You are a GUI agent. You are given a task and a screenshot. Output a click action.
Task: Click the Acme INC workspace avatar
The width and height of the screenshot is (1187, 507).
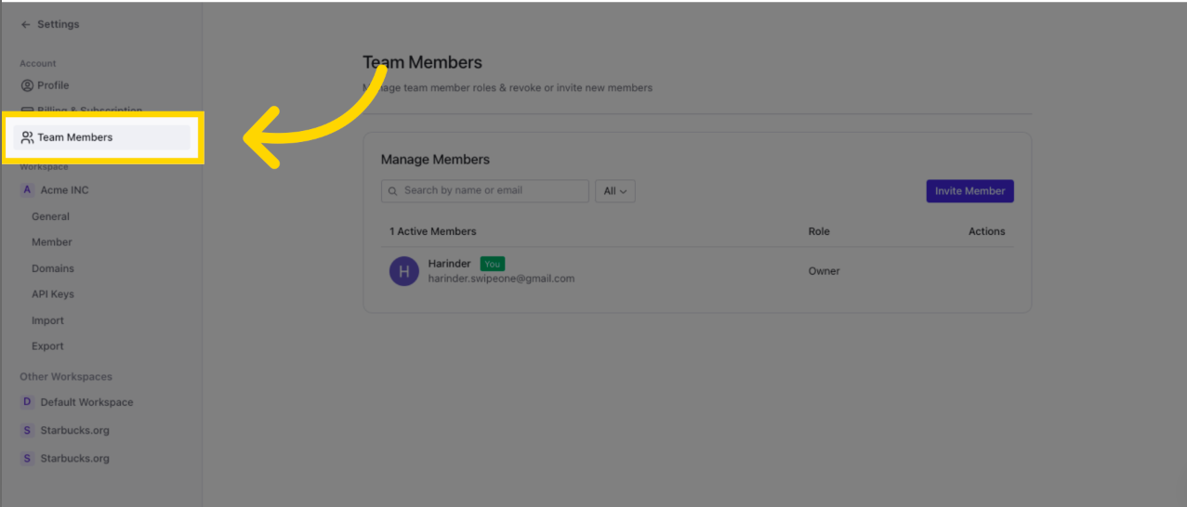(27, 190)
